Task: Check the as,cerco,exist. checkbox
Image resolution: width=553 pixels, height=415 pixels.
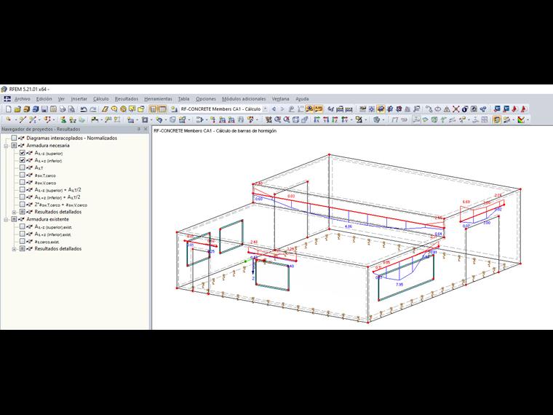Action: click(x=23, y=242)
